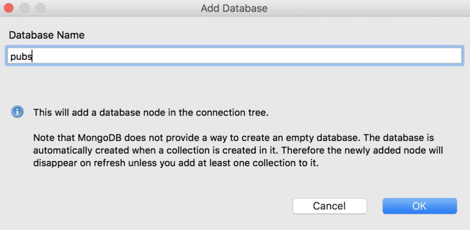This screenshot has width=470, height=230.
Task: Click the phrase 'newly added node'
Action: tap(382, 151)
